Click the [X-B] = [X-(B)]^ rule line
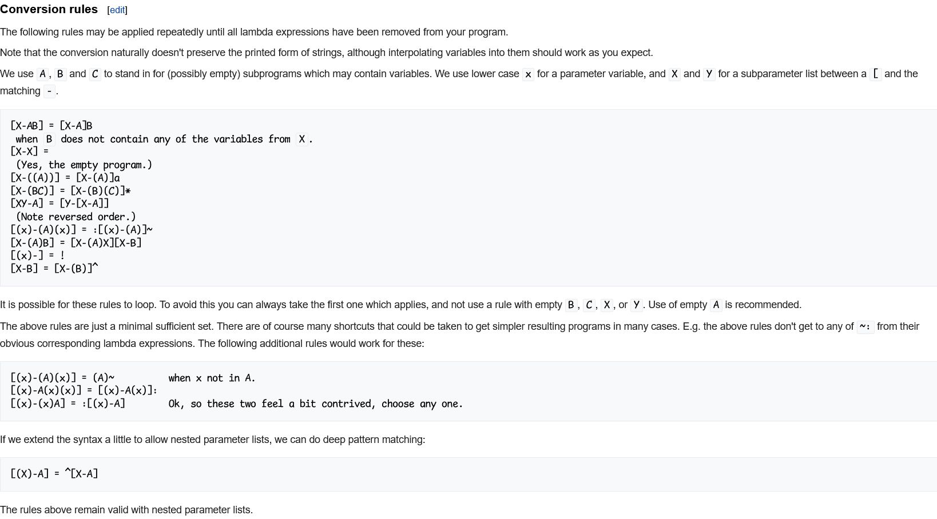937x519 pixels. pyautogui.click(x=54, y=268)
